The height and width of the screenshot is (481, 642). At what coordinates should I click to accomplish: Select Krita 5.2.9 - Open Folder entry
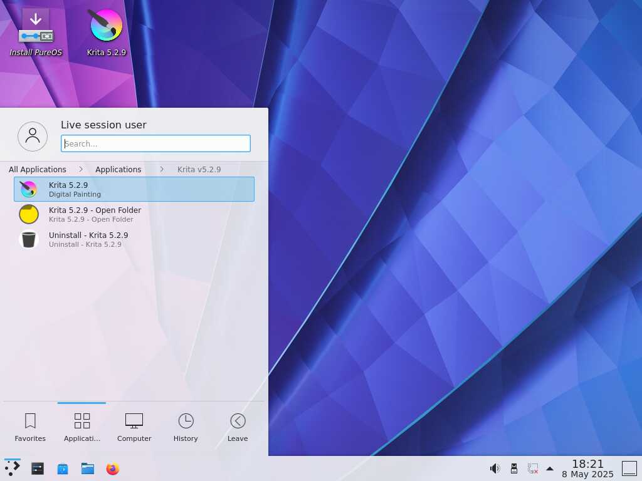[x=134, y=214]
